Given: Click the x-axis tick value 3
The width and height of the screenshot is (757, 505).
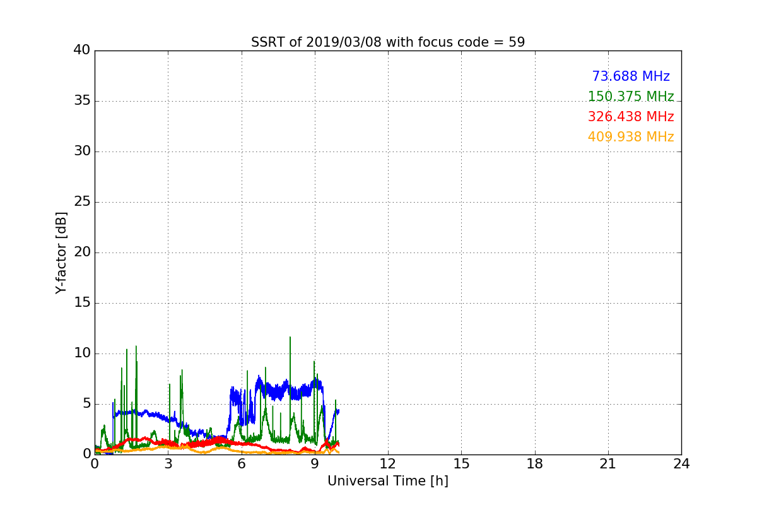Looking at the screenshot, I should [168, 464].
